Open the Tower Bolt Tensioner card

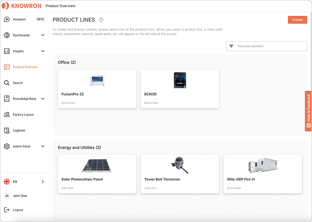pos(180,174)
